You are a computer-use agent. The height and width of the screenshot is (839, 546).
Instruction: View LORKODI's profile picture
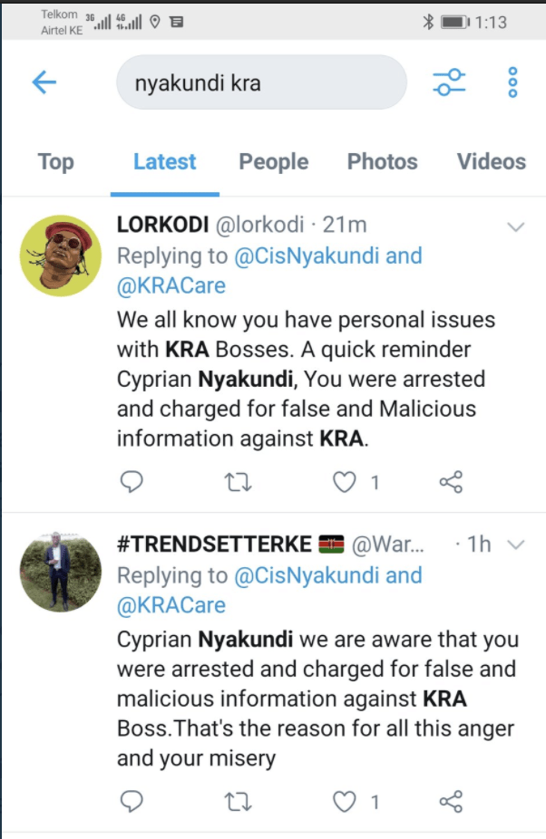pos(61,256)
